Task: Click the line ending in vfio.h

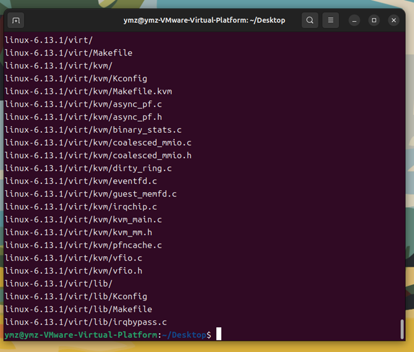Action: coord(74,271)
